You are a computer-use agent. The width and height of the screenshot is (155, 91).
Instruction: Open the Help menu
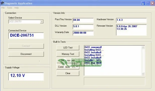pyautogui.click(x=17, y=8)
